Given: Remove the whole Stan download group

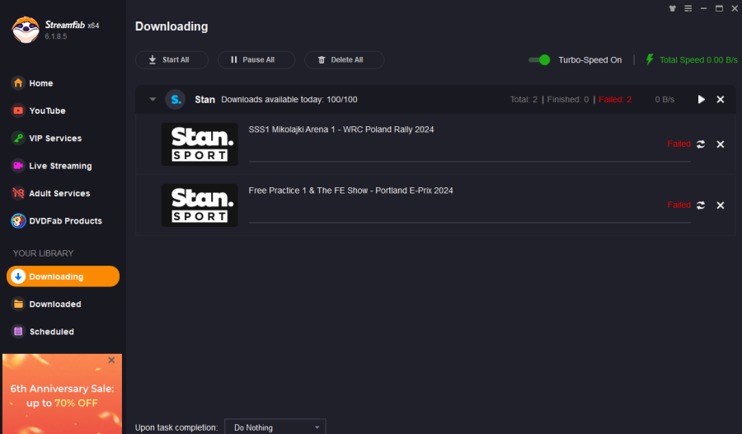Looking at the screenshot, I should click(721, 99).
